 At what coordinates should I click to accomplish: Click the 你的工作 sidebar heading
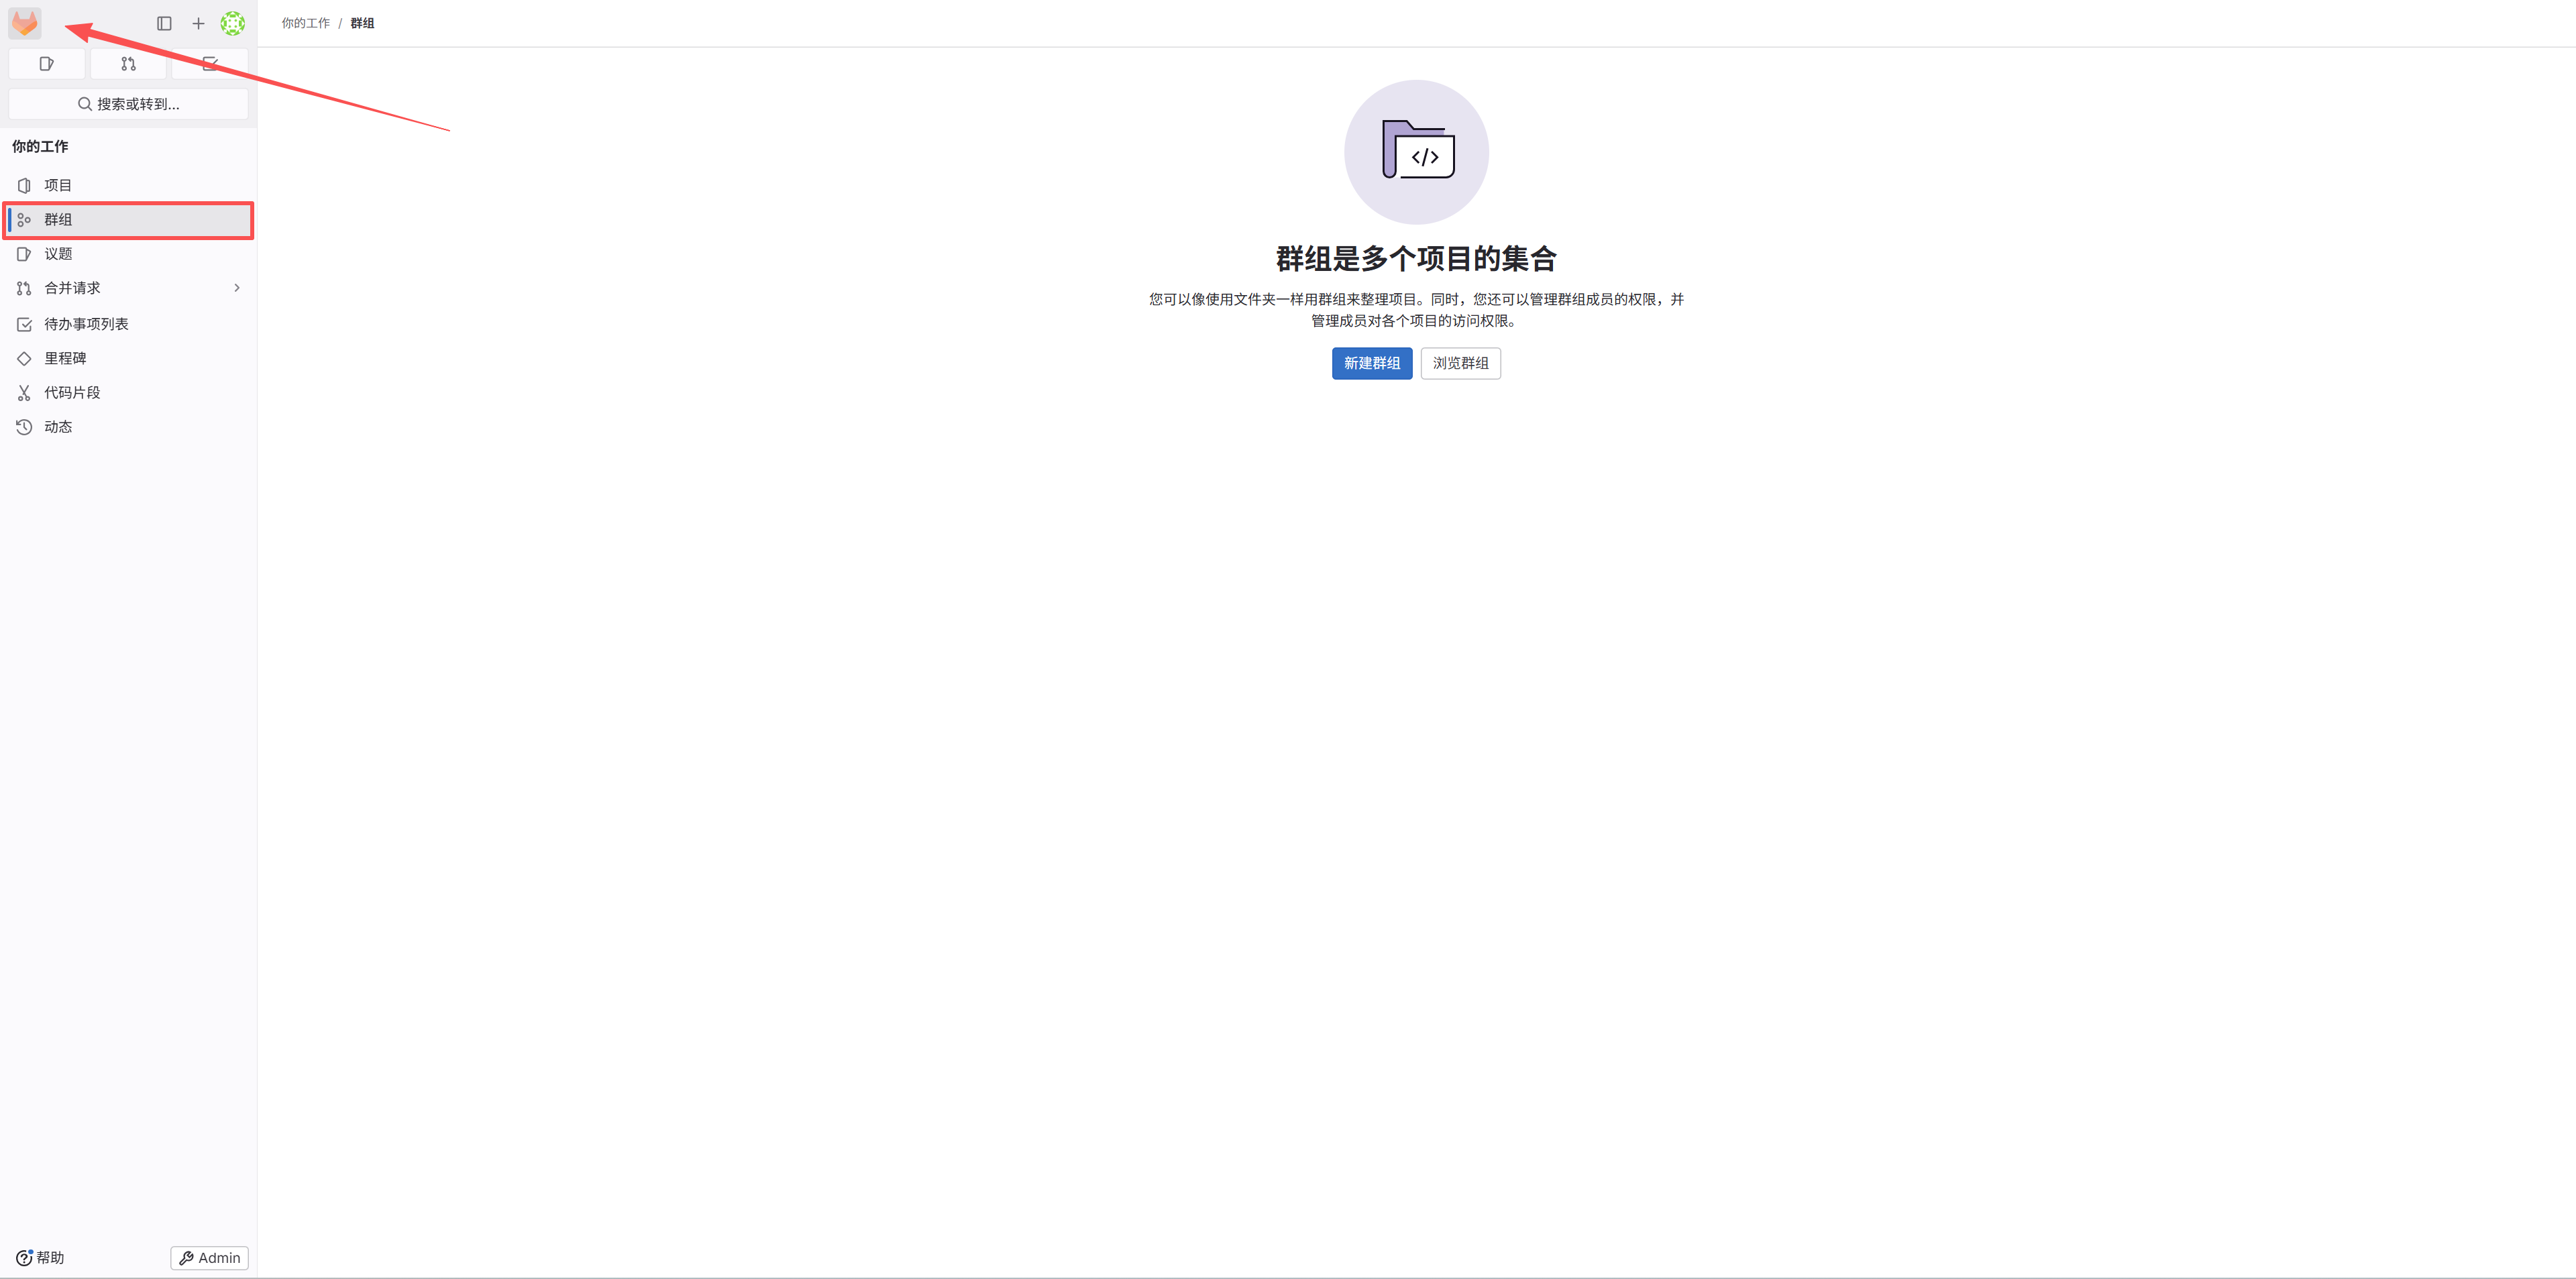40,146
